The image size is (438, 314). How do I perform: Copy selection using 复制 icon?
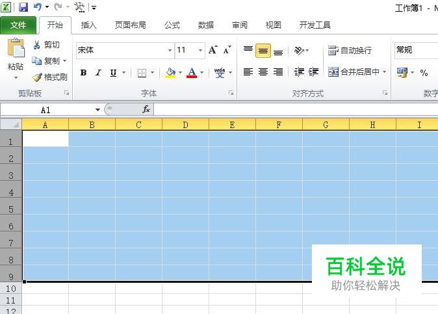pyautogui.click(x=36, y=60)
